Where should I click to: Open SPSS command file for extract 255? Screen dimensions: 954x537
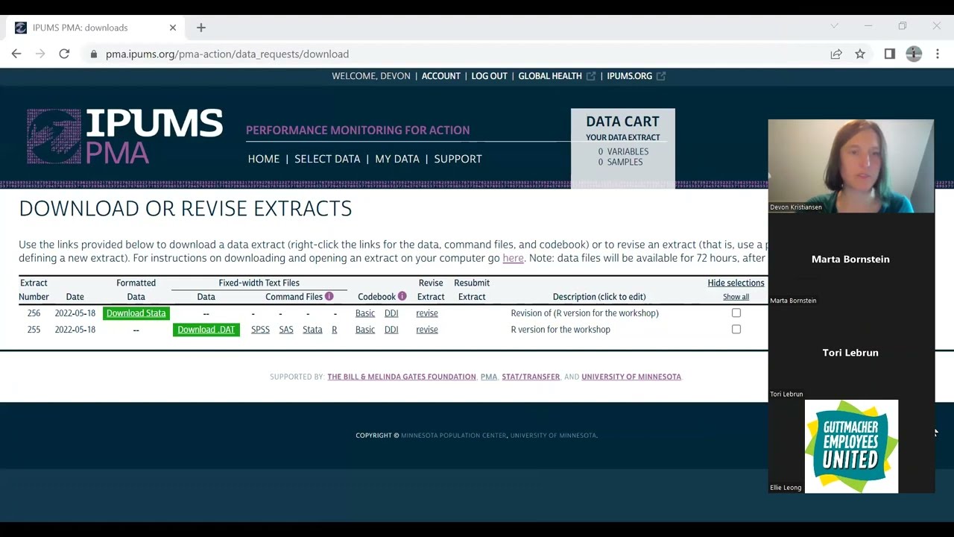[260, 330]
